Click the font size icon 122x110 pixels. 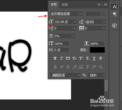(x=51, y=22)
